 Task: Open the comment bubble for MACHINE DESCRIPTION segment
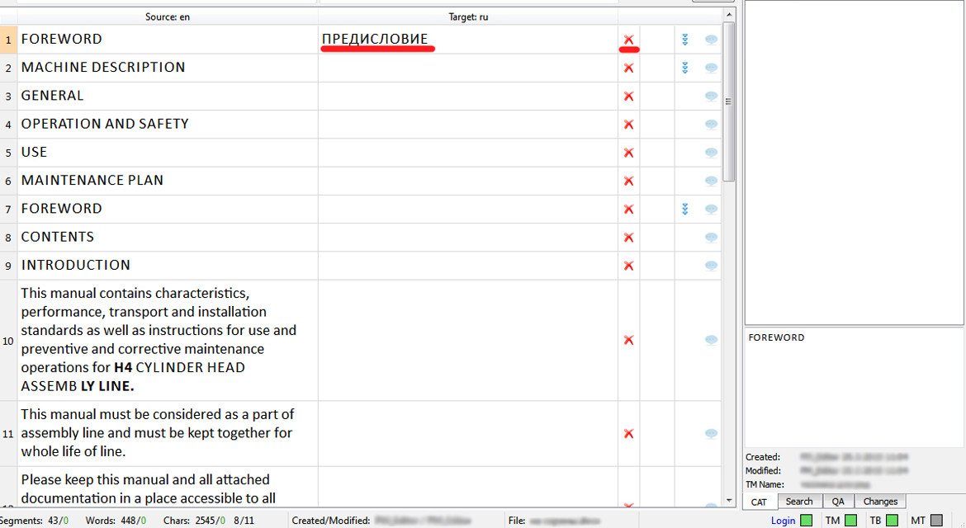pos(711,68)
